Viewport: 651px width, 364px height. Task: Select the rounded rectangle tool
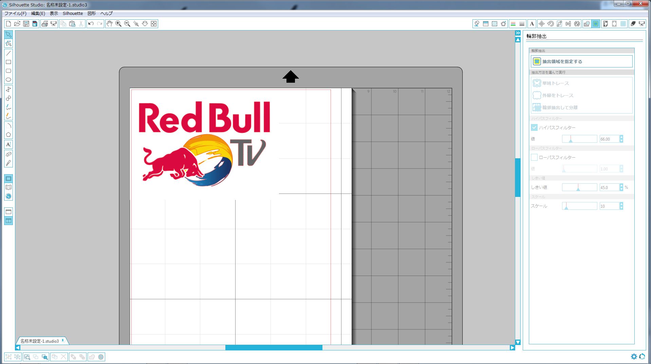[8, 71]
